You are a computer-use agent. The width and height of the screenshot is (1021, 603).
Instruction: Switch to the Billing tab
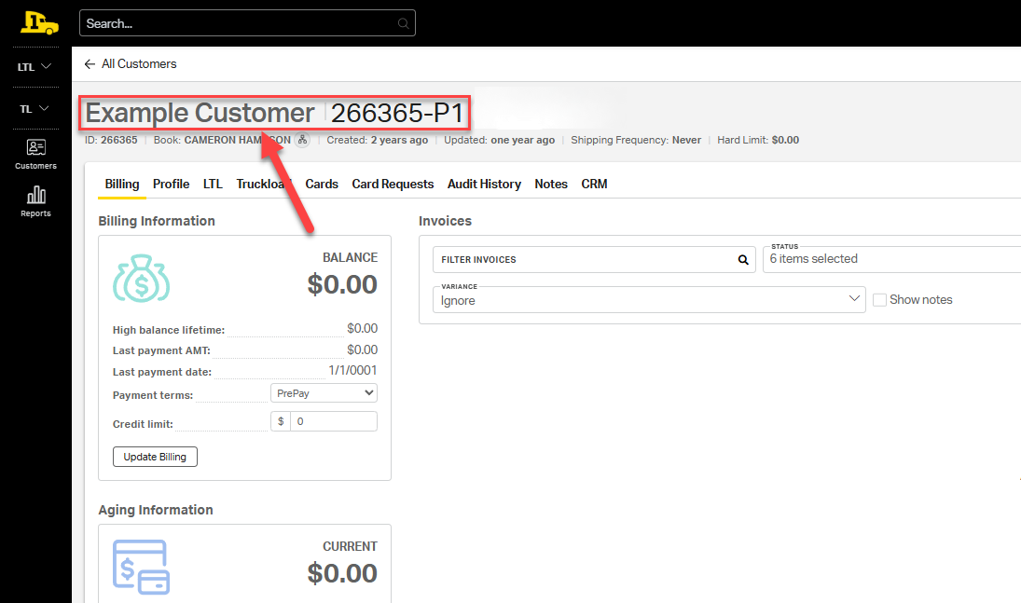pyautogui.click(x=122, y=185)
